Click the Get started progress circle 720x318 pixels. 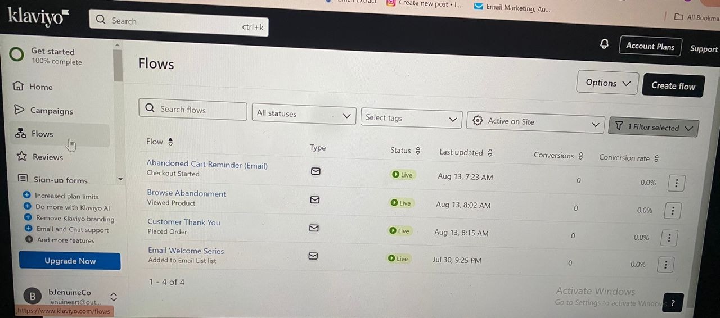tap(17, 54)
